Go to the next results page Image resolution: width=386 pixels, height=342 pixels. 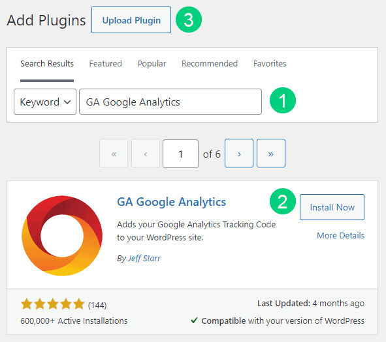point(239,153)
